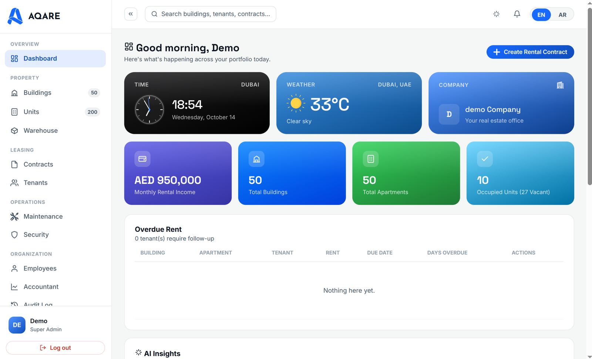
Task: Click the DUE DATE column header
Action: 380,253
